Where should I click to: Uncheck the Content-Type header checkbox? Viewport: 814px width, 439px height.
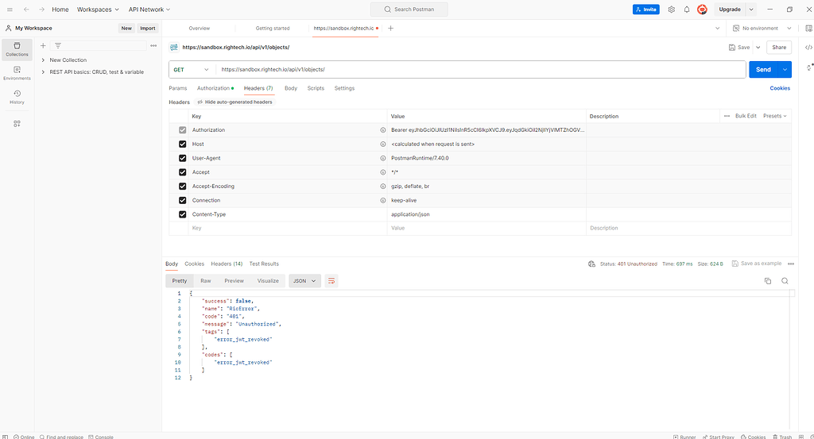point(183,214)
